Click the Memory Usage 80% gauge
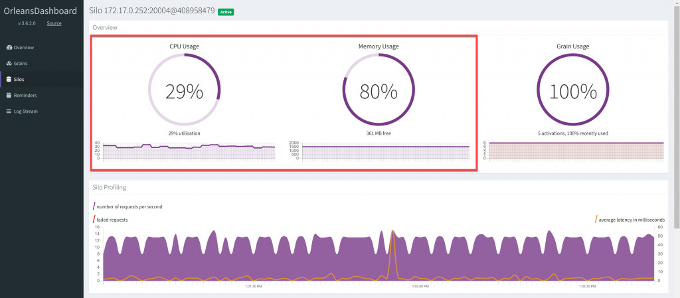 click(x=379, y=90)
